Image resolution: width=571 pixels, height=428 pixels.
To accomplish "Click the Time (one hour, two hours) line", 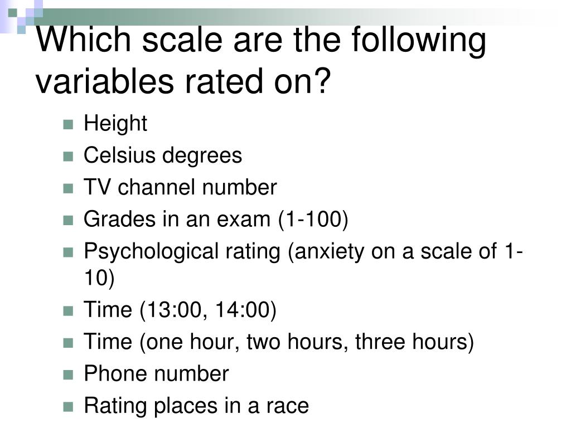I will (x=279, y=342).
